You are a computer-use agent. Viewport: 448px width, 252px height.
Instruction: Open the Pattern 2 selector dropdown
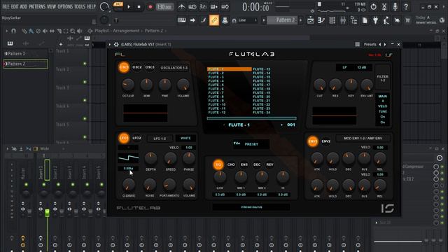click(x=282, y=20)
